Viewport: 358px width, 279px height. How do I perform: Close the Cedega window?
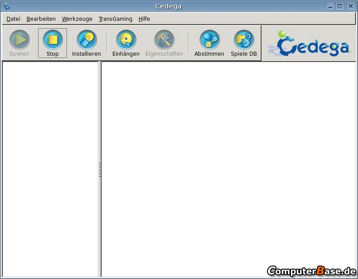pyautogui.click(x=351, y=6)
